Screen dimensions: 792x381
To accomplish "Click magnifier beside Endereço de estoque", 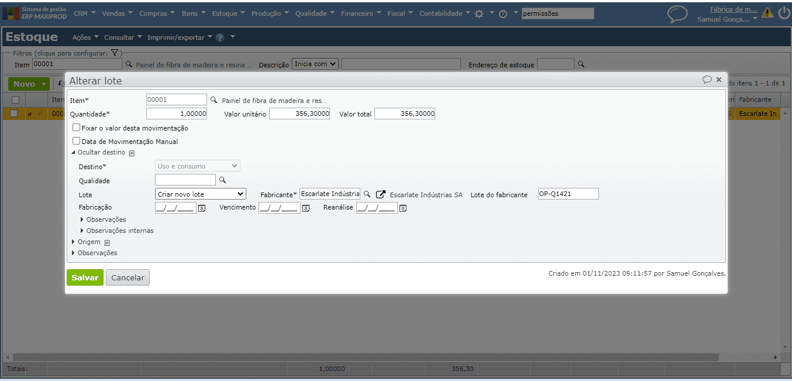I will pyautogui.click(x=581, y=64).
